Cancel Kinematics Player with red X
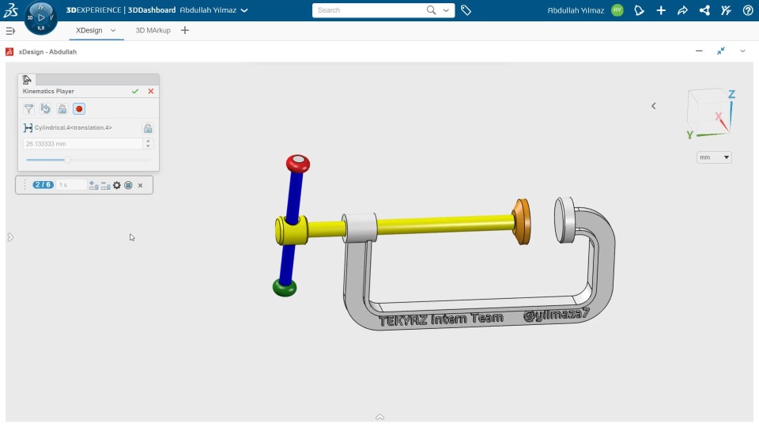 coord(151,91)
